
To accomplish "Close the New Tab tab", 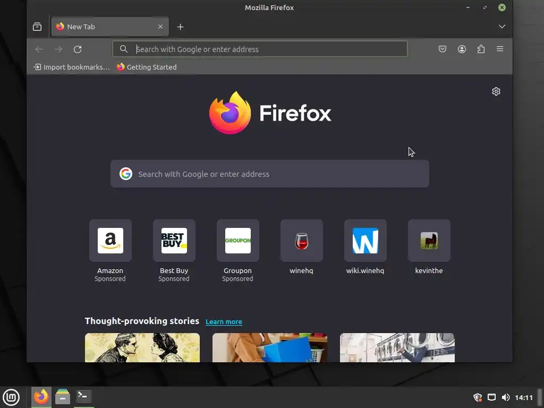I will coord(160,27).
